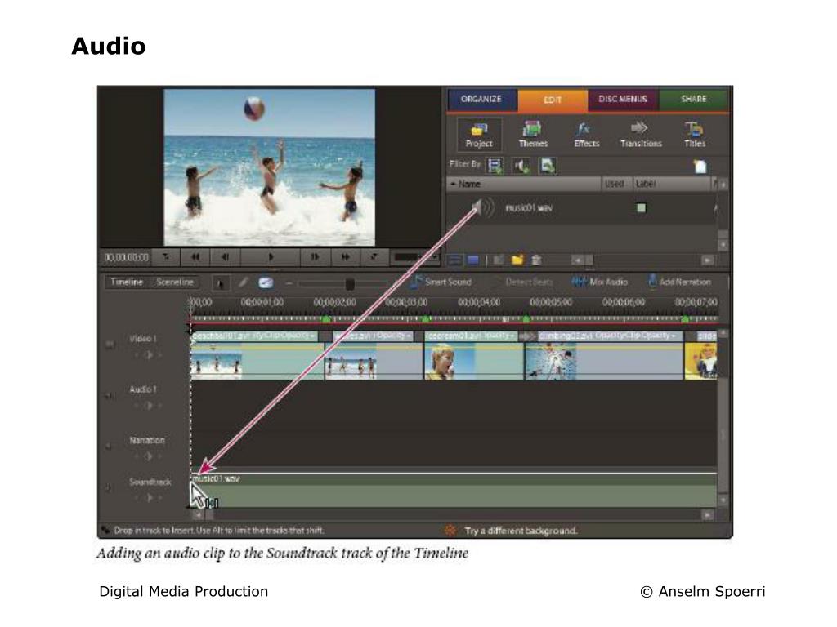Click Detect Beats button
Image resolution: width=837 pixels, height=627 pixels.
pyautogui.click(x=528, y=282)
